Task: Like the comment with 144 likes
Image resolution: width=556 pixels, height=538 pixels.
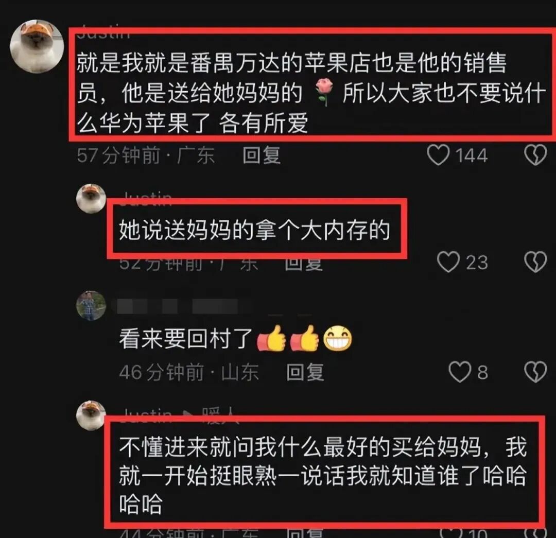Action: (x=439, y=155)
